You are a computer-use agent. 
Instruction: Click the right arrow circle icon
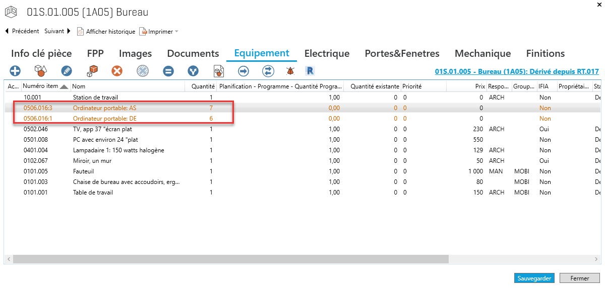click(244, 71)
